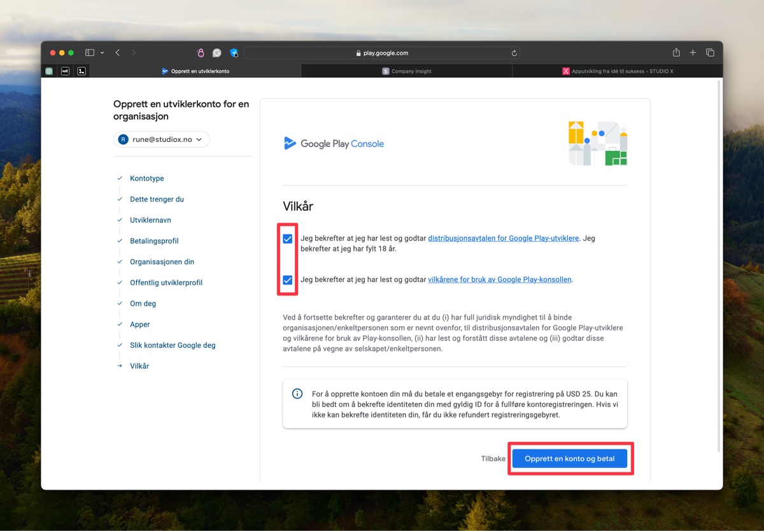The height and width of the screenshot is (531, 764).
Task: Switch to the Apputvikling STUDIO X tab
Action: (617, 71)
